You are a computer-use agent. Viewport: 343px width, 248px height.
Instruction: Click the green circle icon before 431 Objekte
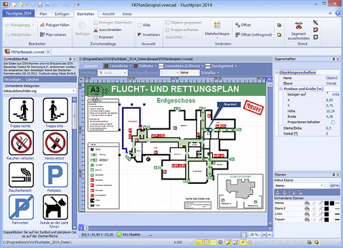(119, 234)
